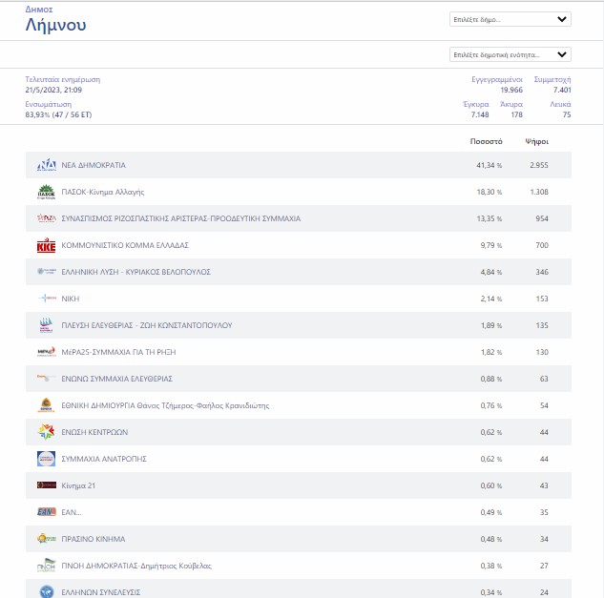Click the Πράσινο Κίνημα party logo

[46, 539]
